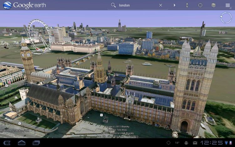
Task: Expand search results with the arrow
Action: (x=175, y=5)
